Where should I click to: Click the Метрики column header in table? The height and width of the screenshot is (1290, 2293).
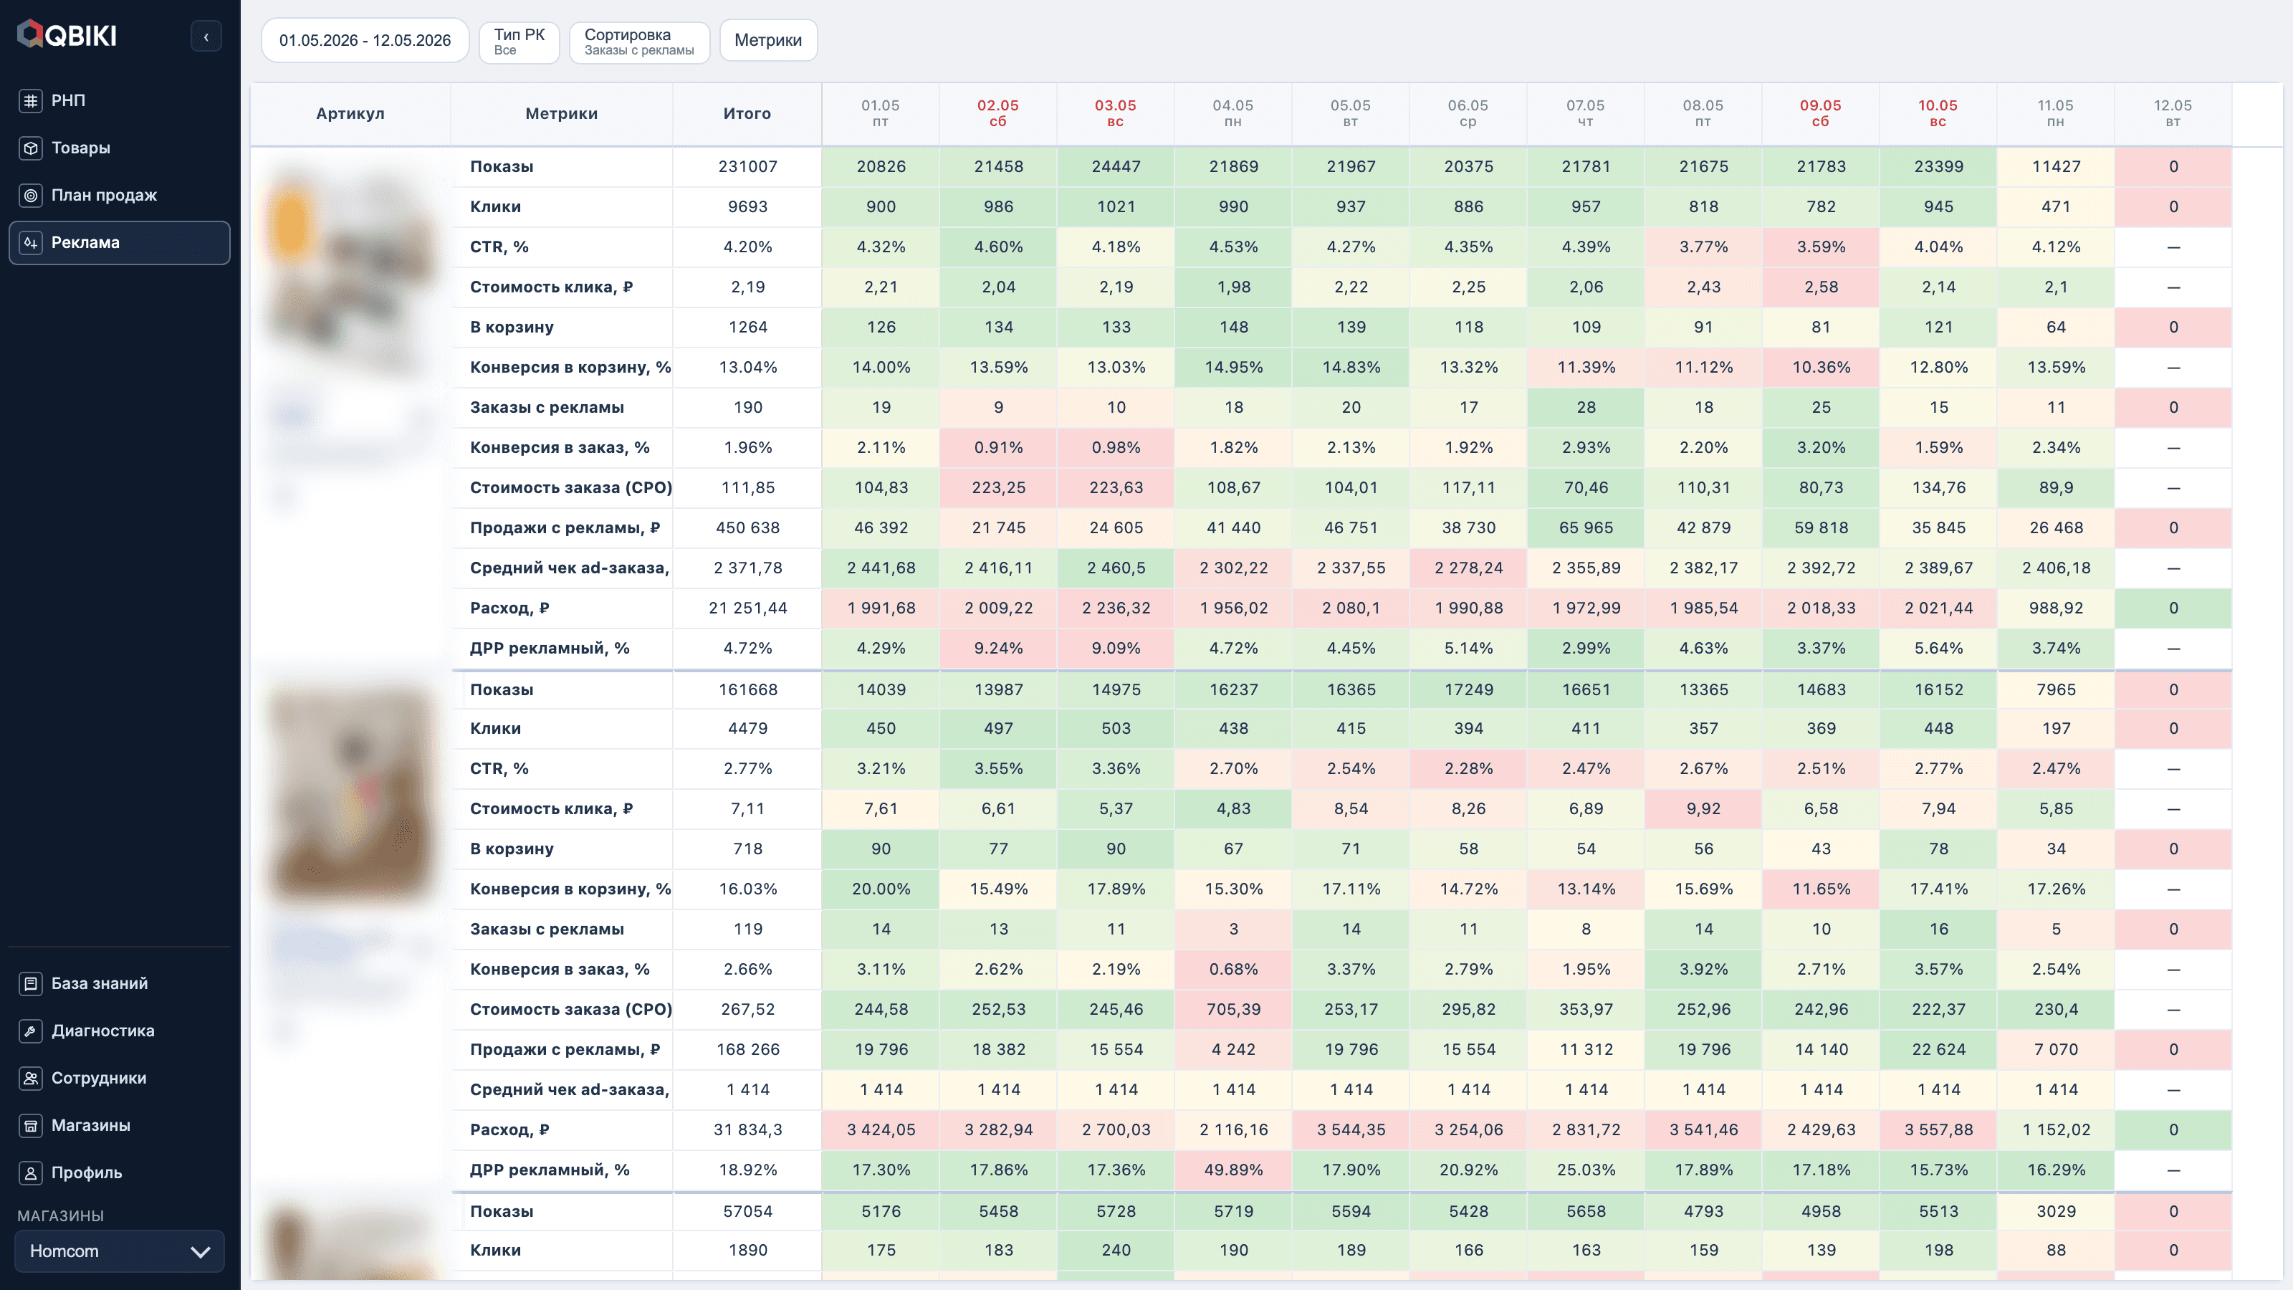[562, 113]
